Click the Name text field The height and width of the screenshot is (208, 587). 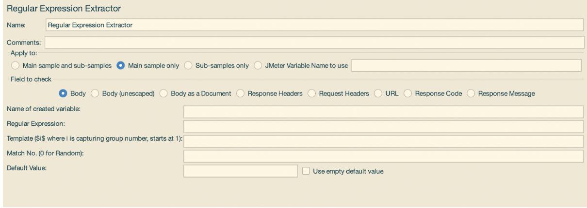(313, 25)
